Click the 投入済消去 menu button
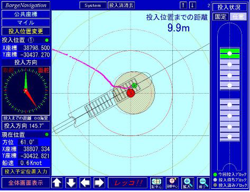Image resolution: width=250 pixels, height=192 pixels. [121, 5]
